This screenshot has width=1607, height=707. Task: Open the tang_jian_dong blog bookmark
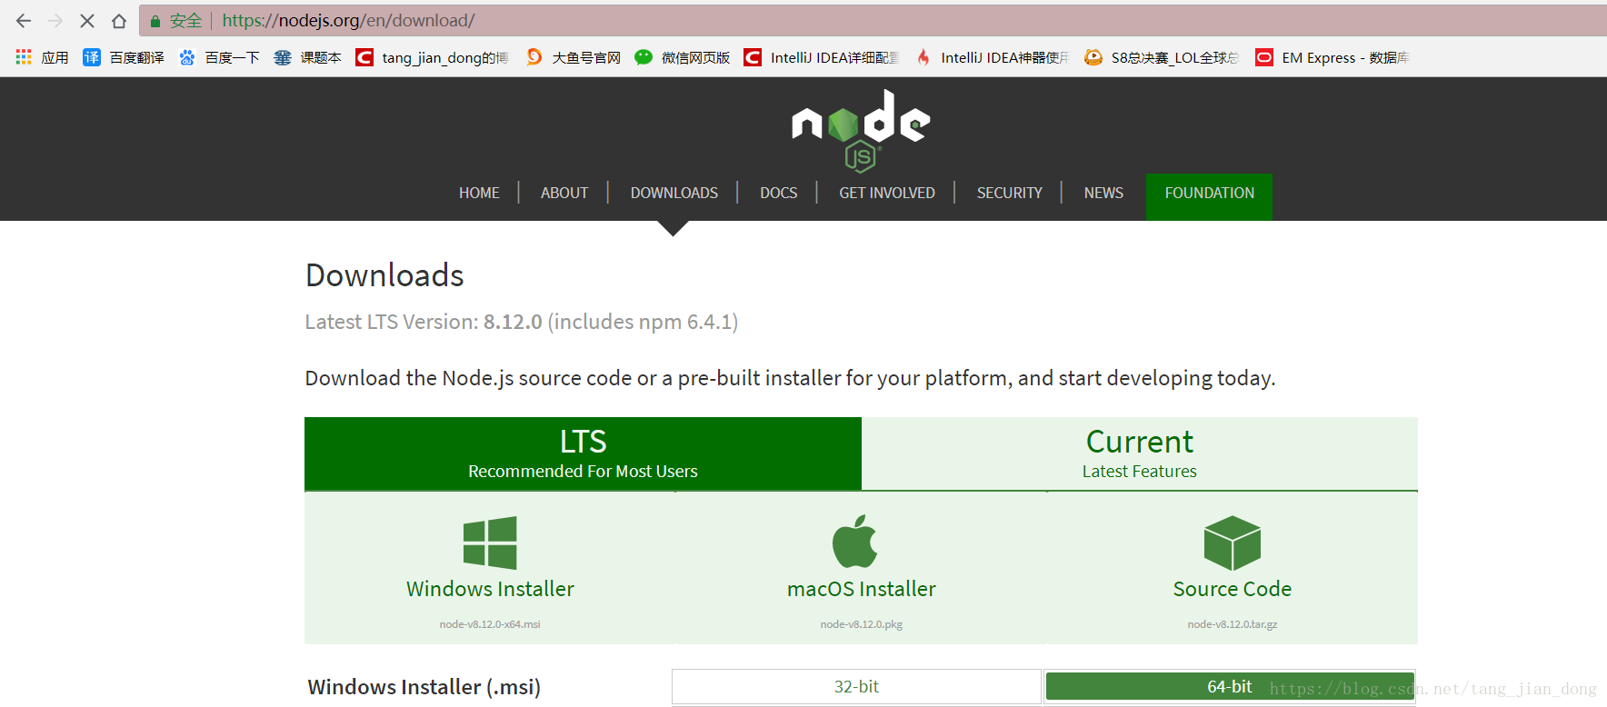point(432,57)
